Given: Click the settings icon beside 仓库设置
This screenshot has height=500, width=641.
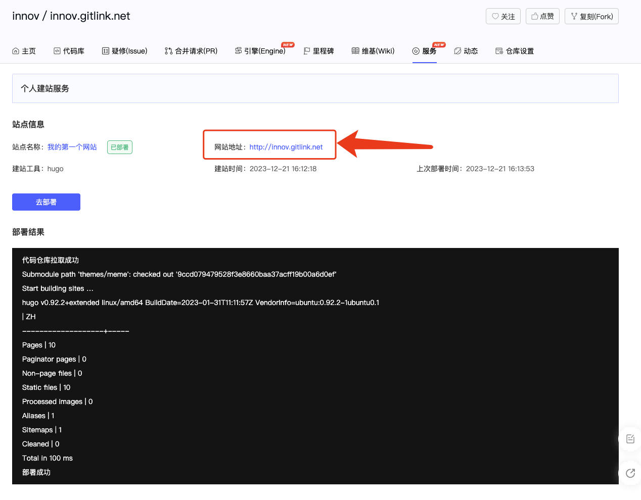Looking at the screenshot, I should tap(499, 51).
